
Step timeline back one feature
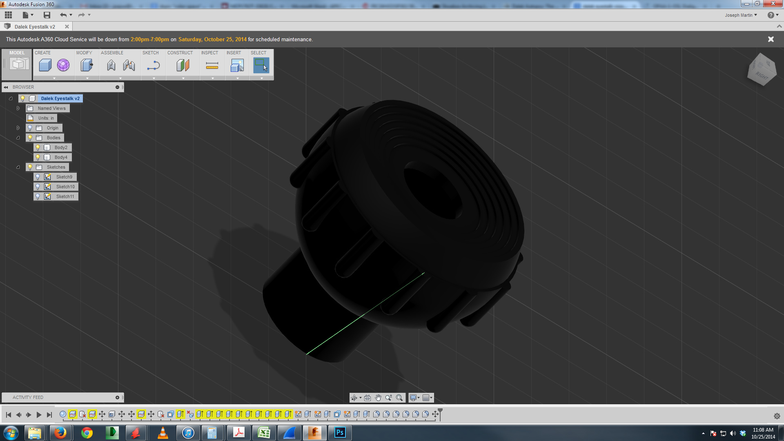[18, 415]
